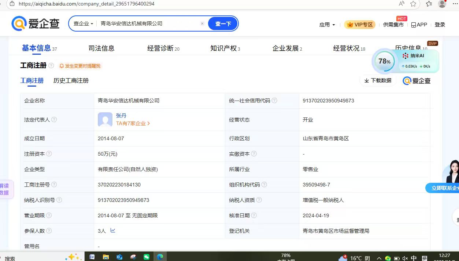Viewport: 459px width, 261px height.
Task: Click the 下载数据 download button
Action: click(378, 80)
